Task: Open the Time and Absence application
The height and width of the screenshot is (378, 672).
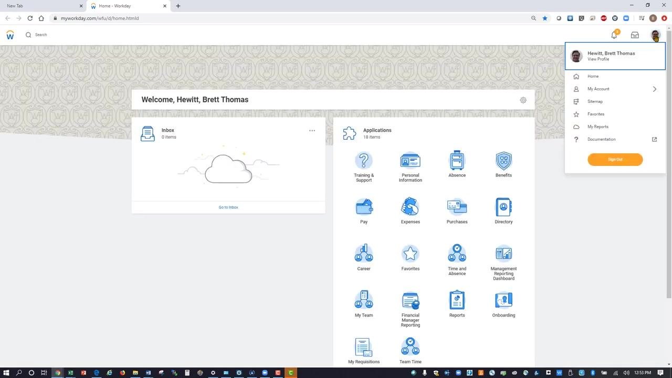Action: [457, 260]
